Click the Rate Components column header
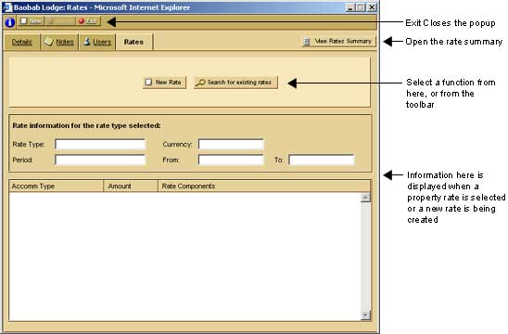 pyautogui.click(x=264, y=186)
